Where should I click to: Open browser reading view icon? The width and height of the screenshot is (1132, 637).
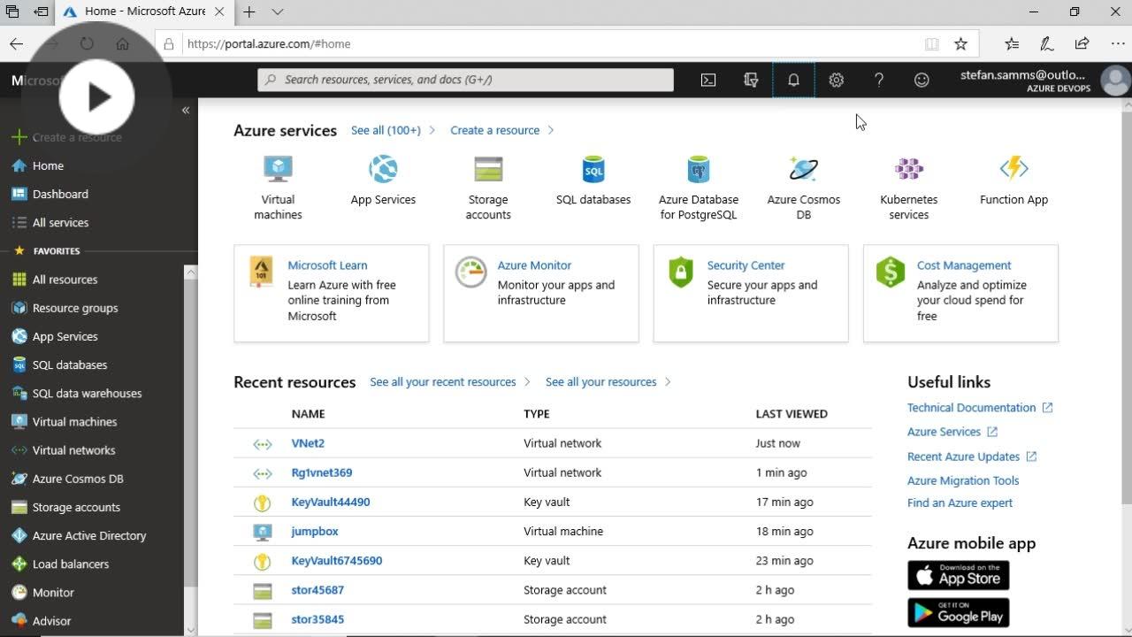tap(931, 44)
